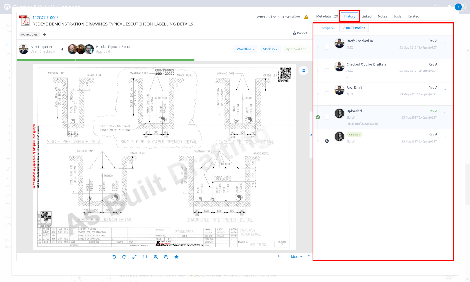Open the list panel icon on viewer

[303, 71]
